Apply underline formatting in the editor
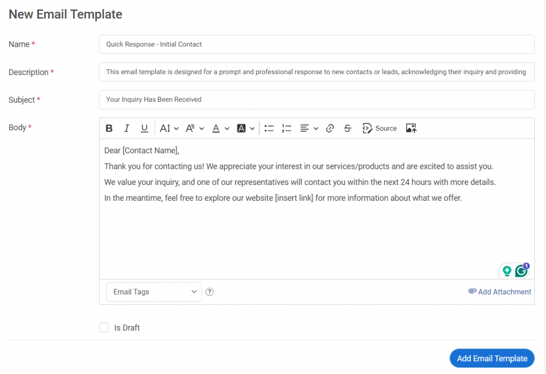Viewport: 546px width, 374px height. (144, 128)
